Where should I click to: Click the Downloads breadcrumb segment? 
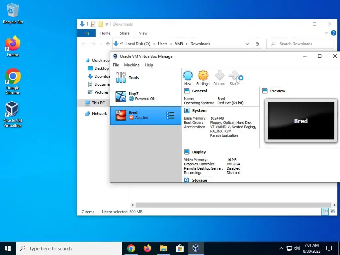tap(200, 44)
